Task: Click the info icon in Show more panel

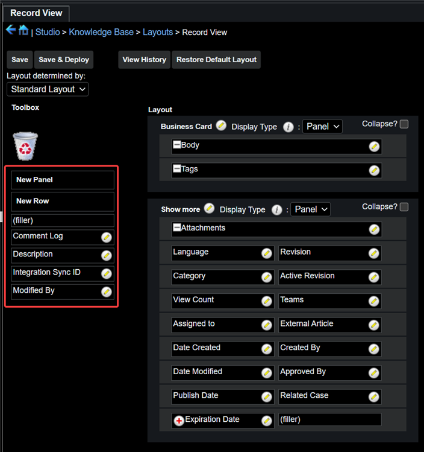Action: tap(276, 210)
